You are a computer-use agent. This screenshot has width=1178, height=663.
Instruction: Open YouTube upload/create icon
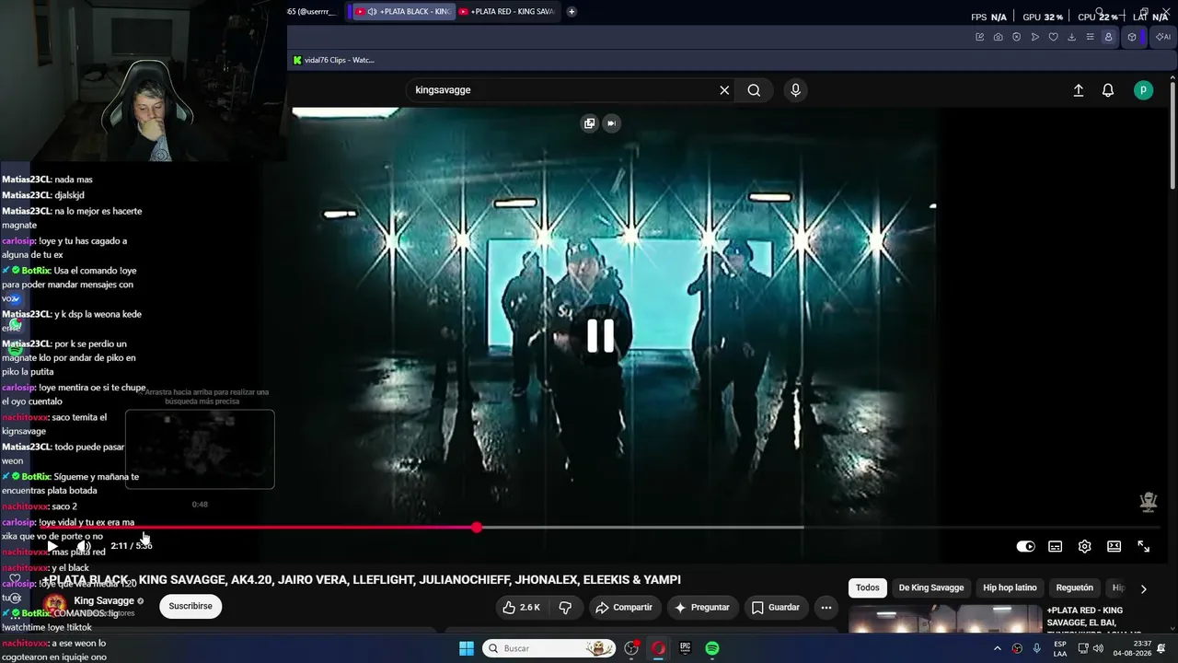click(1079, 90)
